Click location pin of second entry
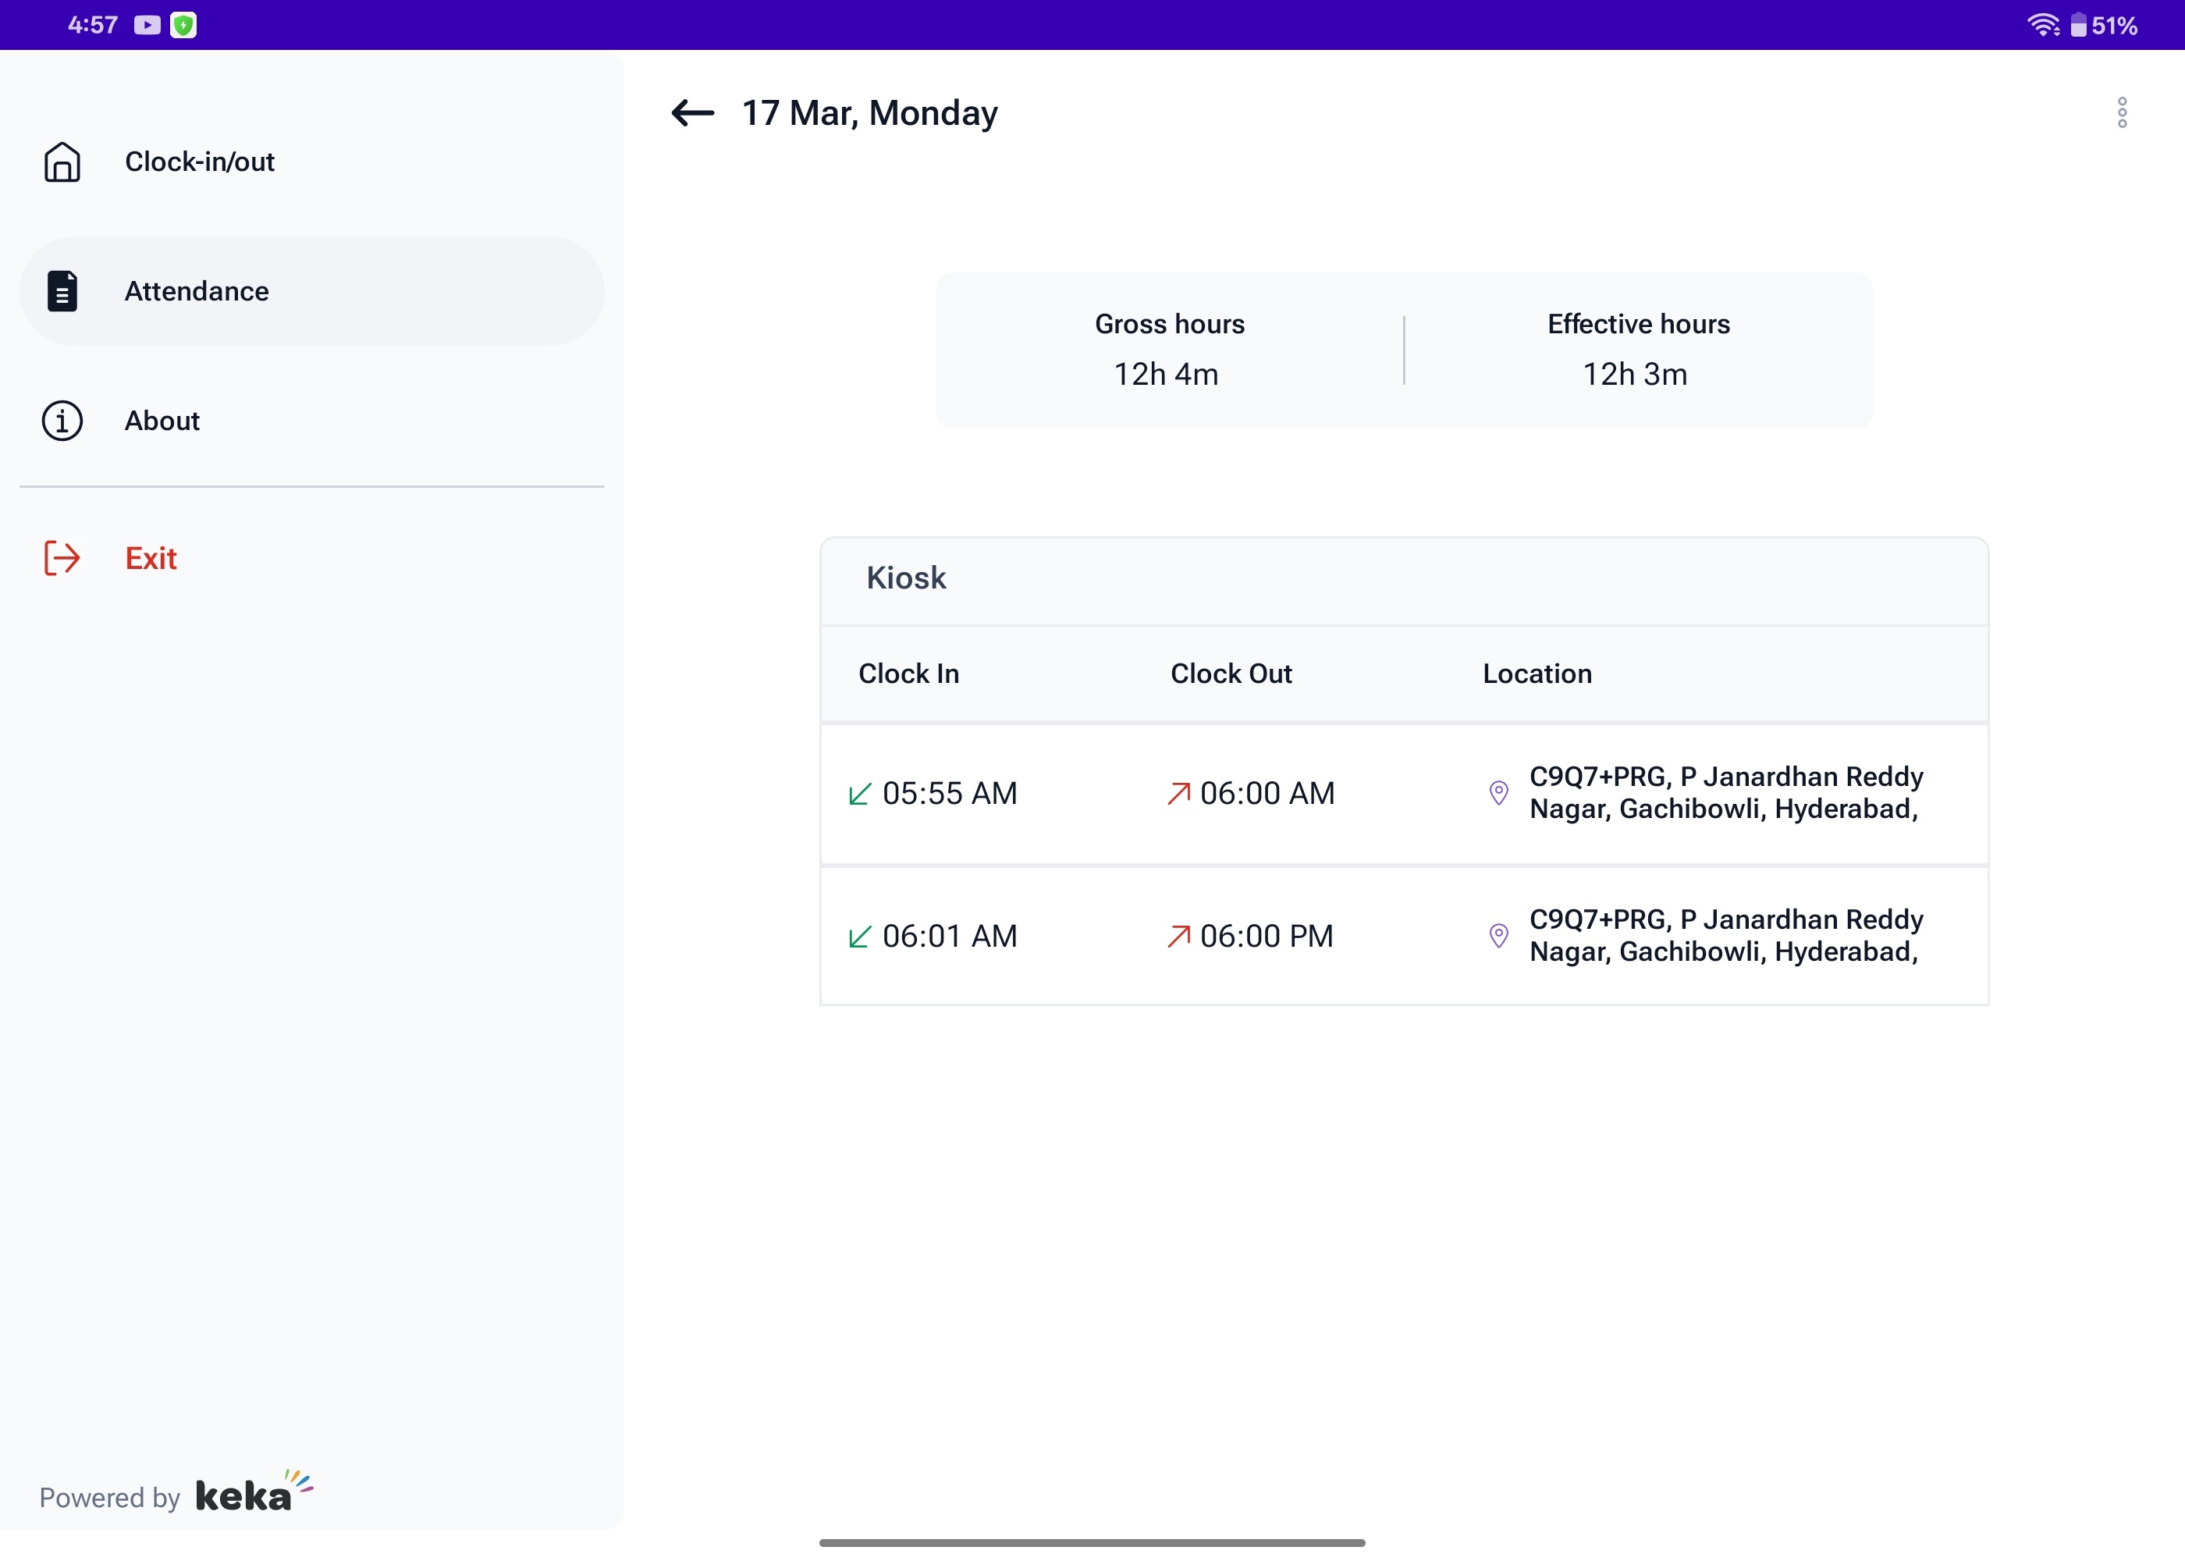Viewport: 2185px width, 1561px height. [x=1498, y=935]
